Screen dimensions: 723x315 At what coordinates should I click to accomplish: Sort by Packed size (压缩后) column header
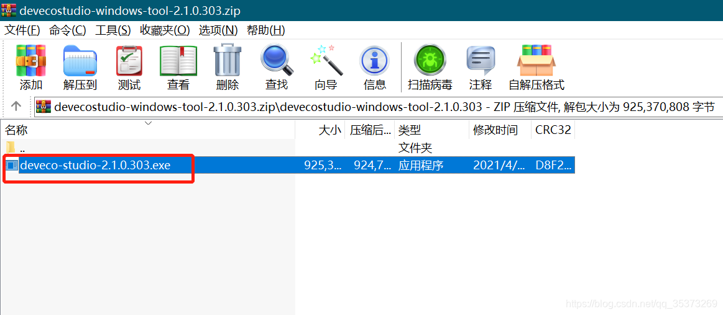coord(370,130)
